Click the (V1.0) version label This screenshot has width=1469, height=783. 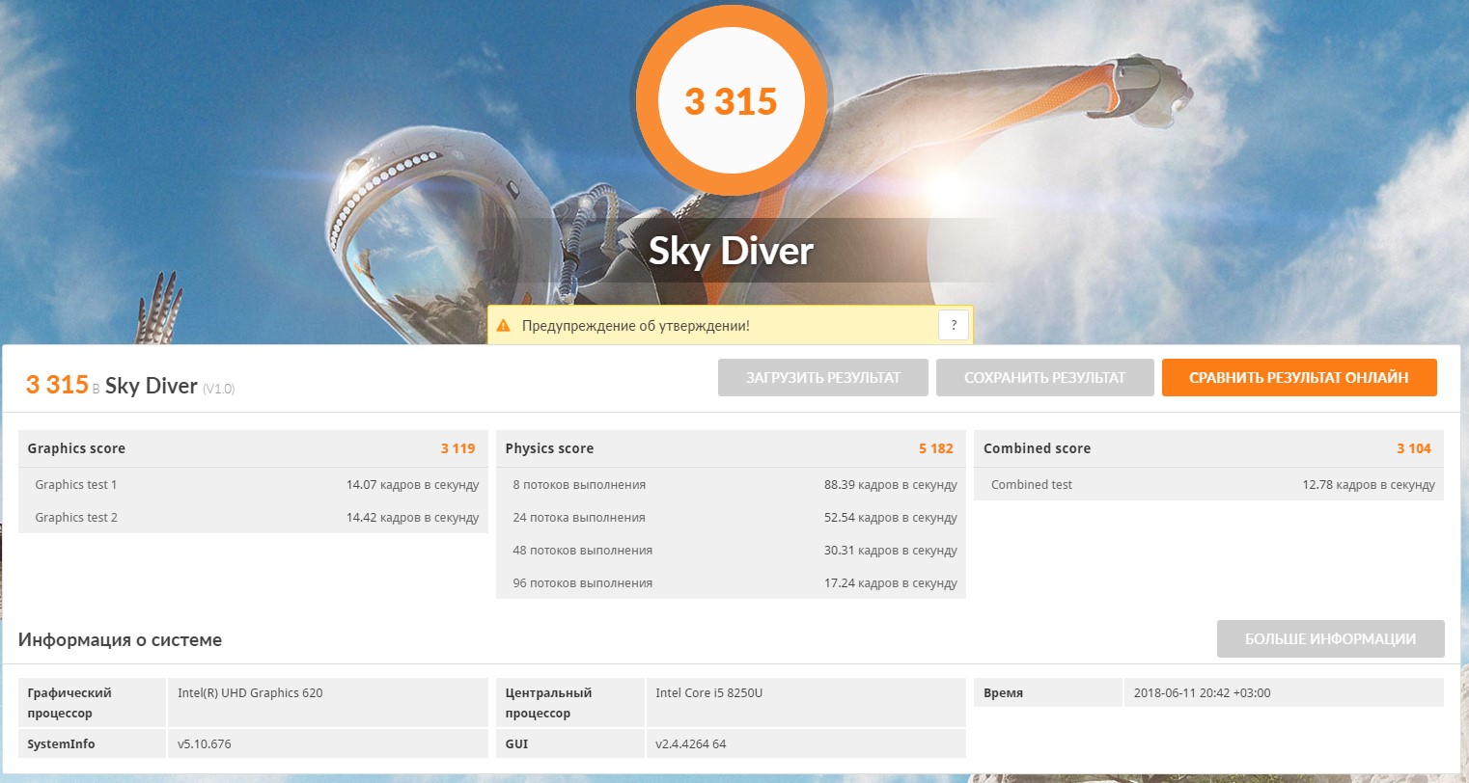tap(218, 389)
